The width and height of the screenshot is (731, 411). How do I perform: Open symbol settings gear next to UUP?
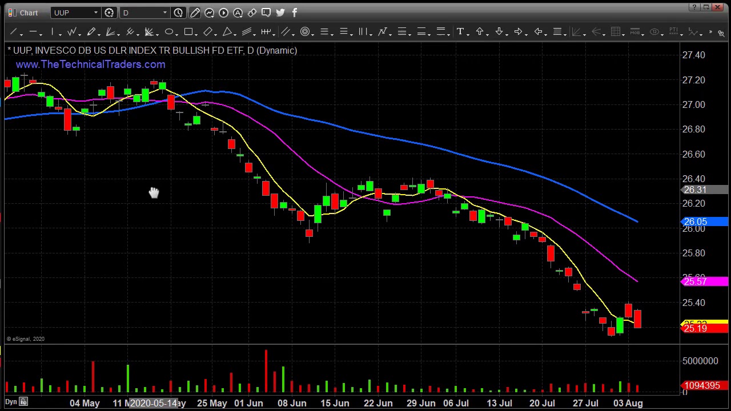[x=109, y=13]
